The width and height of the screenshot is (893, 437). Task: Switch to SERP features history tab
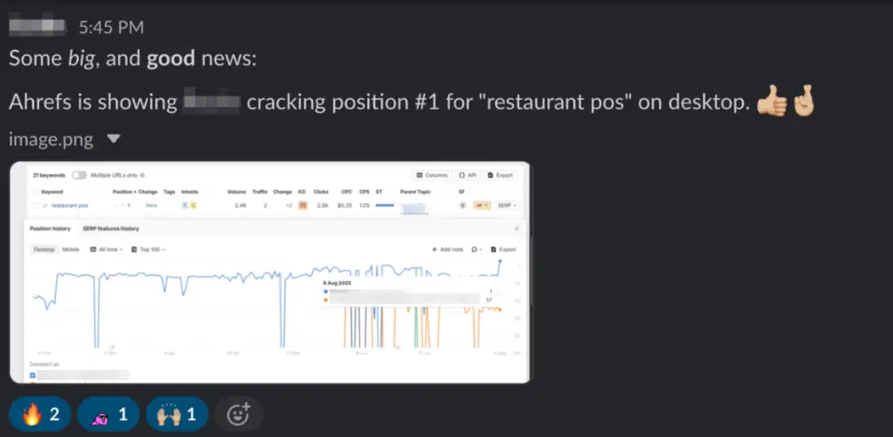[111, 229]
